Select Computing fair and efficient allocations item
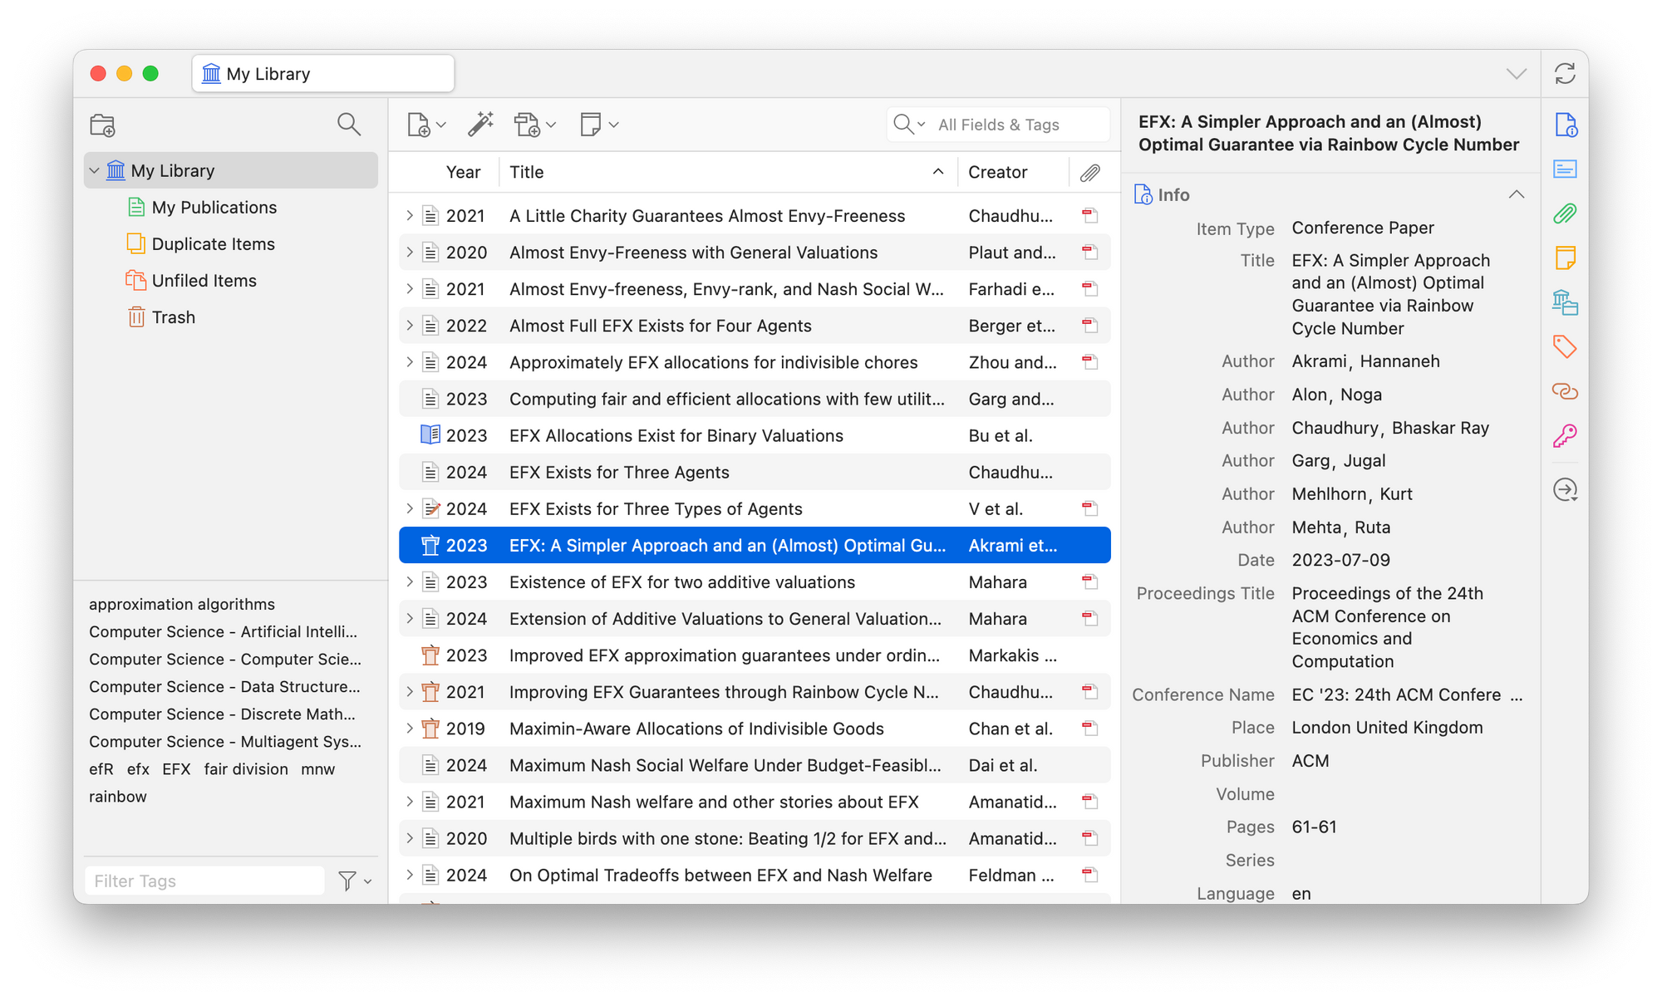 click(x=755, y=399)
